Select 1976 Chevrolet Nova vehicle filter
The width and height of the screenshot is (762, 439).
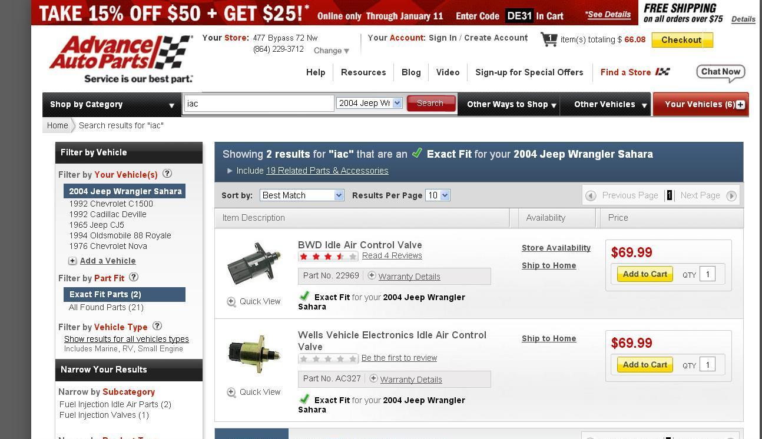(108, 246)
